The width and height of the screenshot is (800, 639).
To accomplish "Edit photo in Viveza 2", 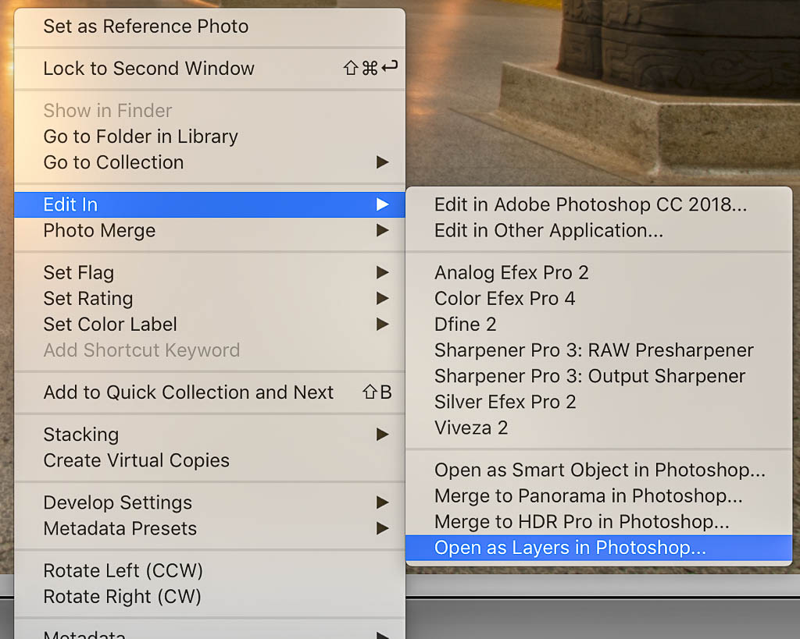I will click(471, 428).
